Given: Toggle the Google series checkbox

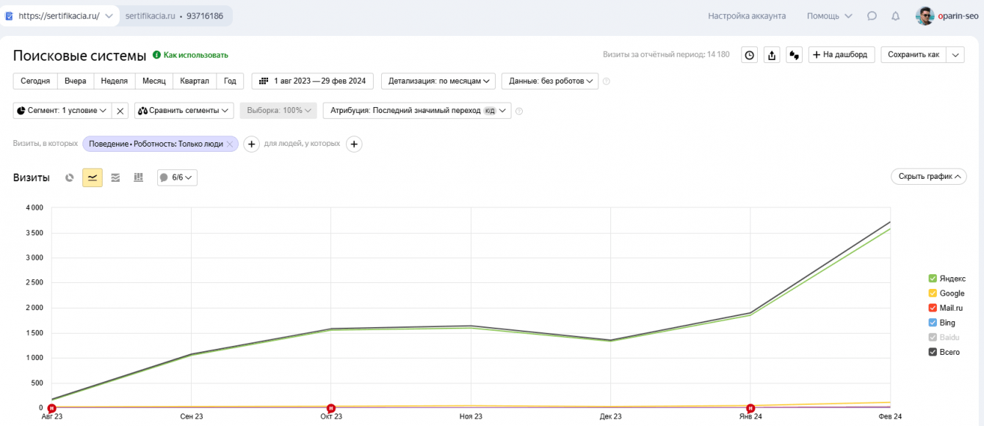Looking at the screenshot, I should 933,293.
